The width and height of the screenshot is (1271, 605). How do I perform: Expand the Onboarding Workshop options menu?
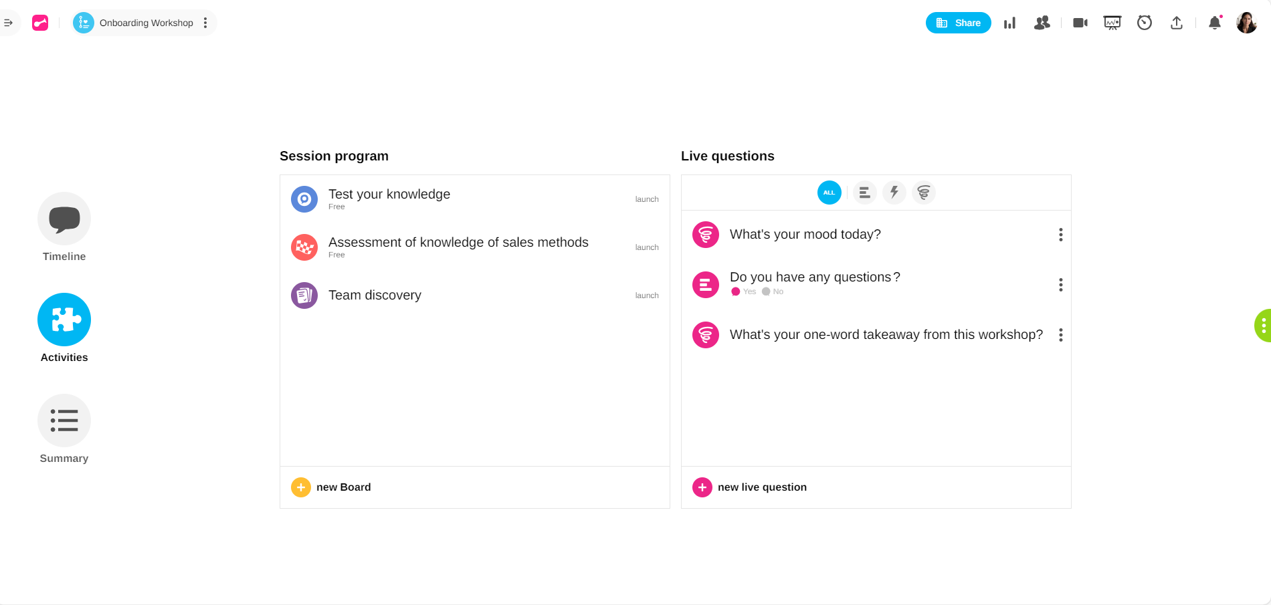pyautogui.click(x=205, y=23)
